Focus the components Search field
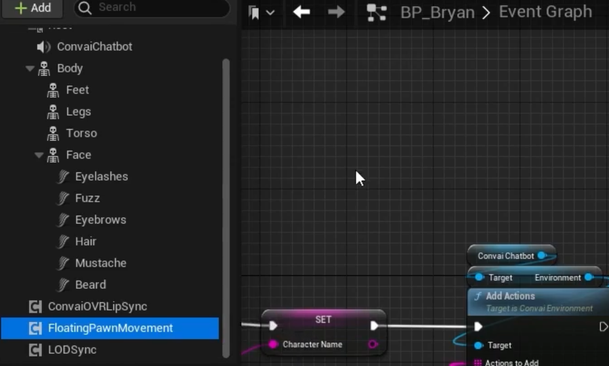Viewport: 609px width, 366px height. click(152, 7)
